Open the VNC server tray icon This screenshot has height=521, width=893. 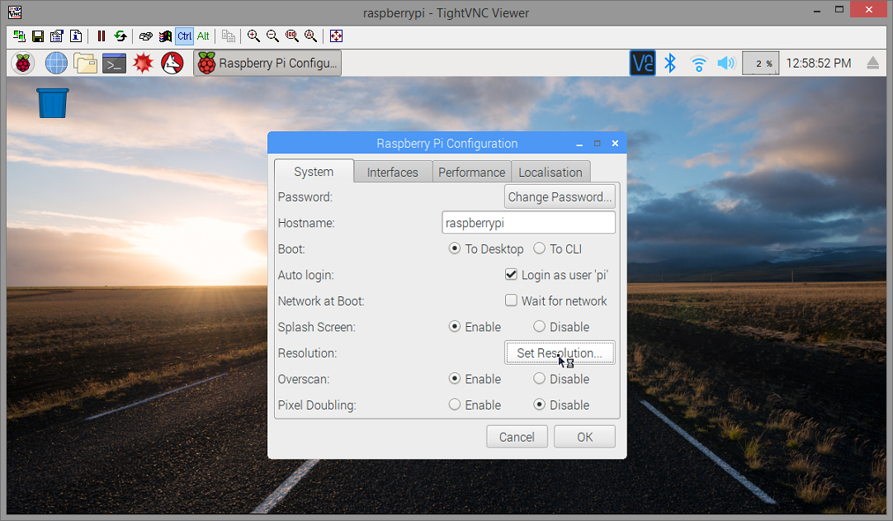pos(642,63)
